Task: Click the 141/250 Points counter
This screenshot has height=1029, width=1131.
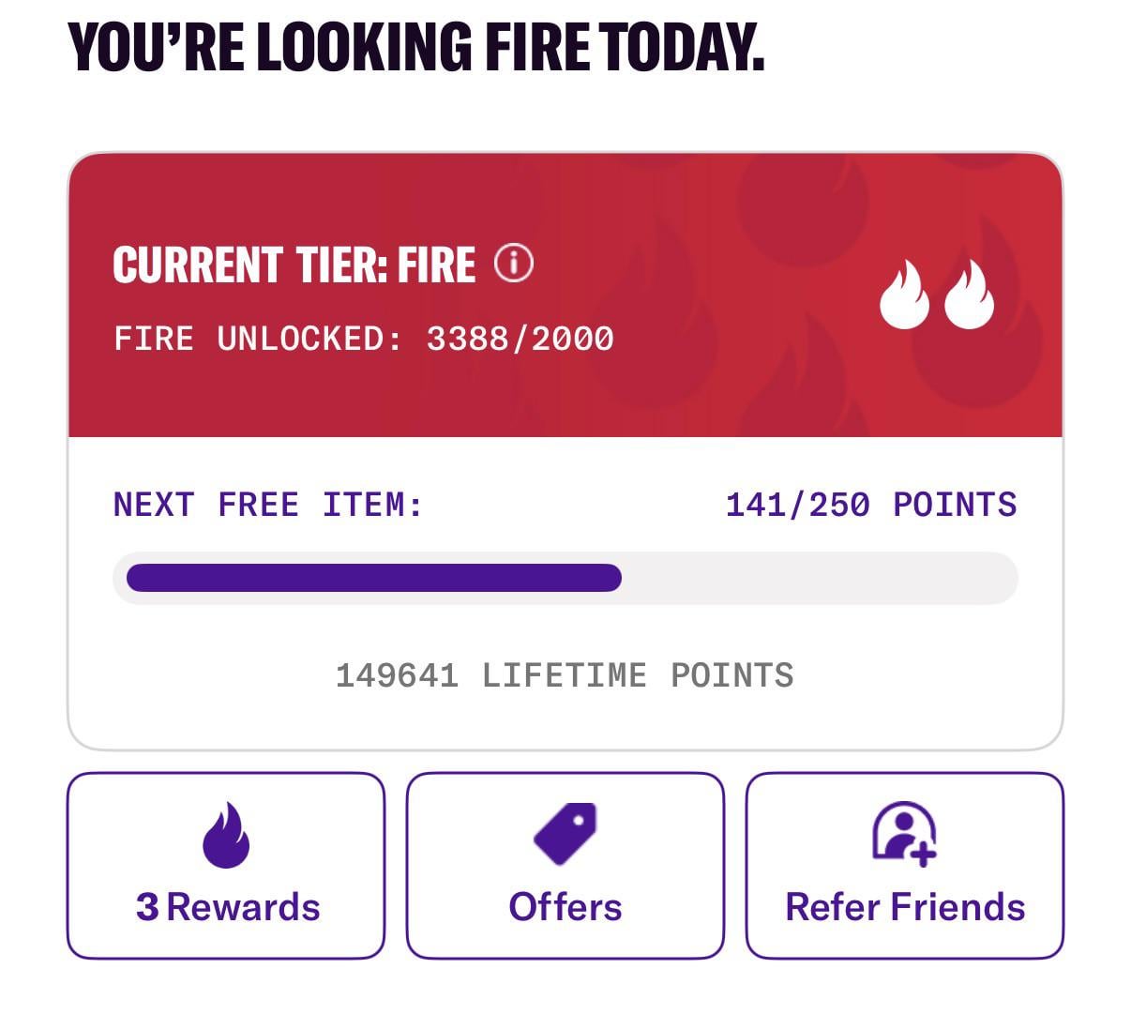Action: coord(870,505)
